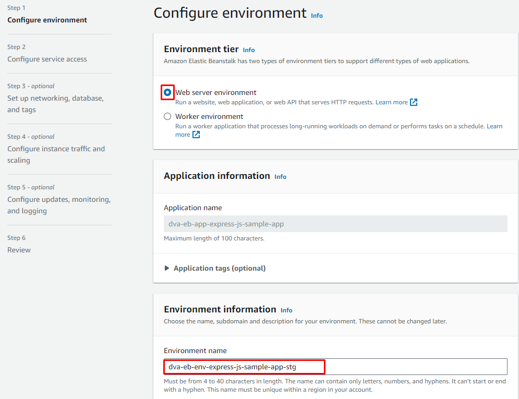Screen dimensions: 519x399
Task: Expand the Application tags (optional) section
Action: (x=219, y=268)
